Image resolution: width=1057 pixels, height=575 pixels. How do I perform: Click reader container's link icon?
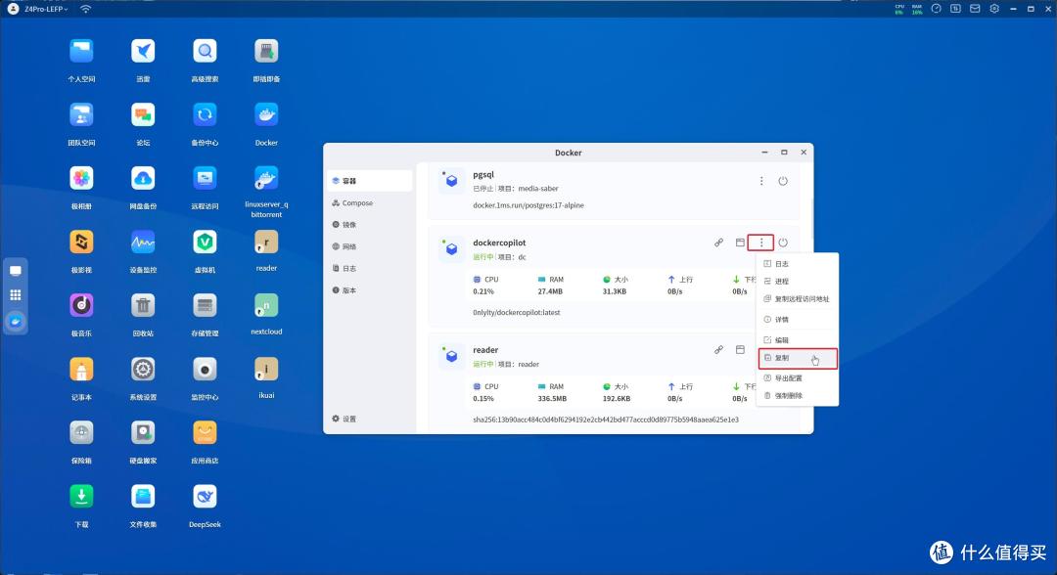[718, 350]
